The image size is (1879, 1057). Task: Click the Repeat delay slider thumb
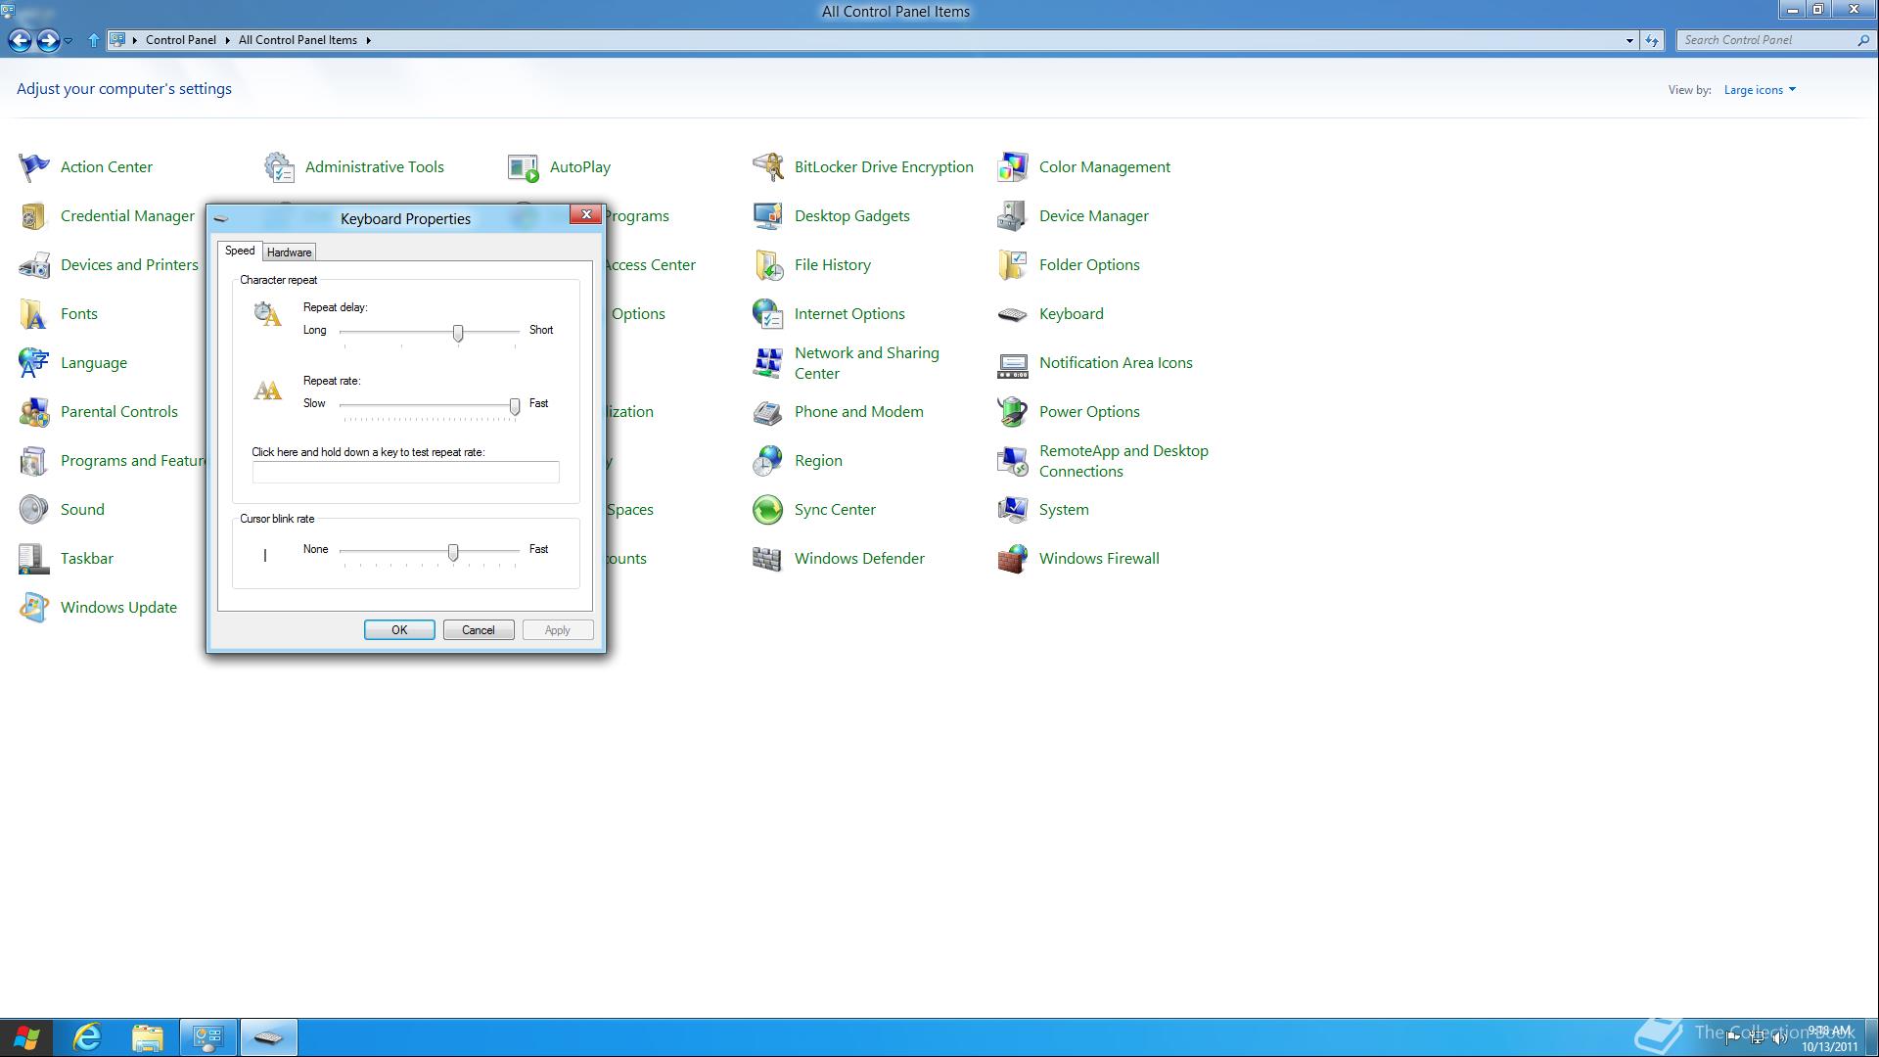tap(458, 334)
